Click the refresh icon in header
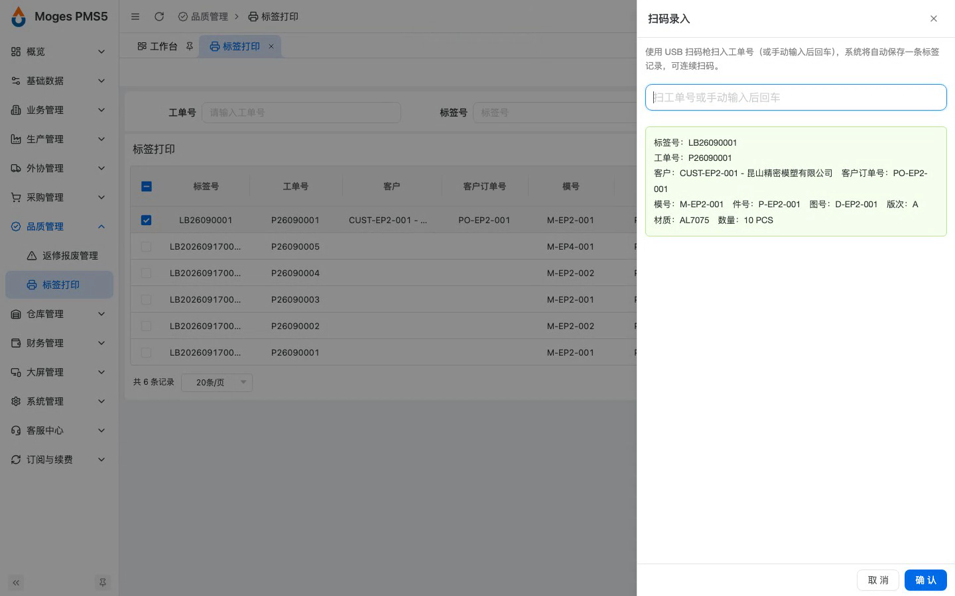 159,17
